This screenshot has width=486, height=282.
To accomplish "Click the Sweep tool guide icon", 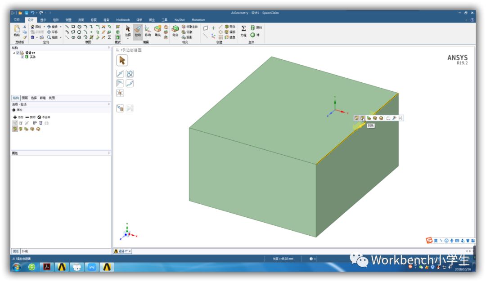I will (130, 83).
